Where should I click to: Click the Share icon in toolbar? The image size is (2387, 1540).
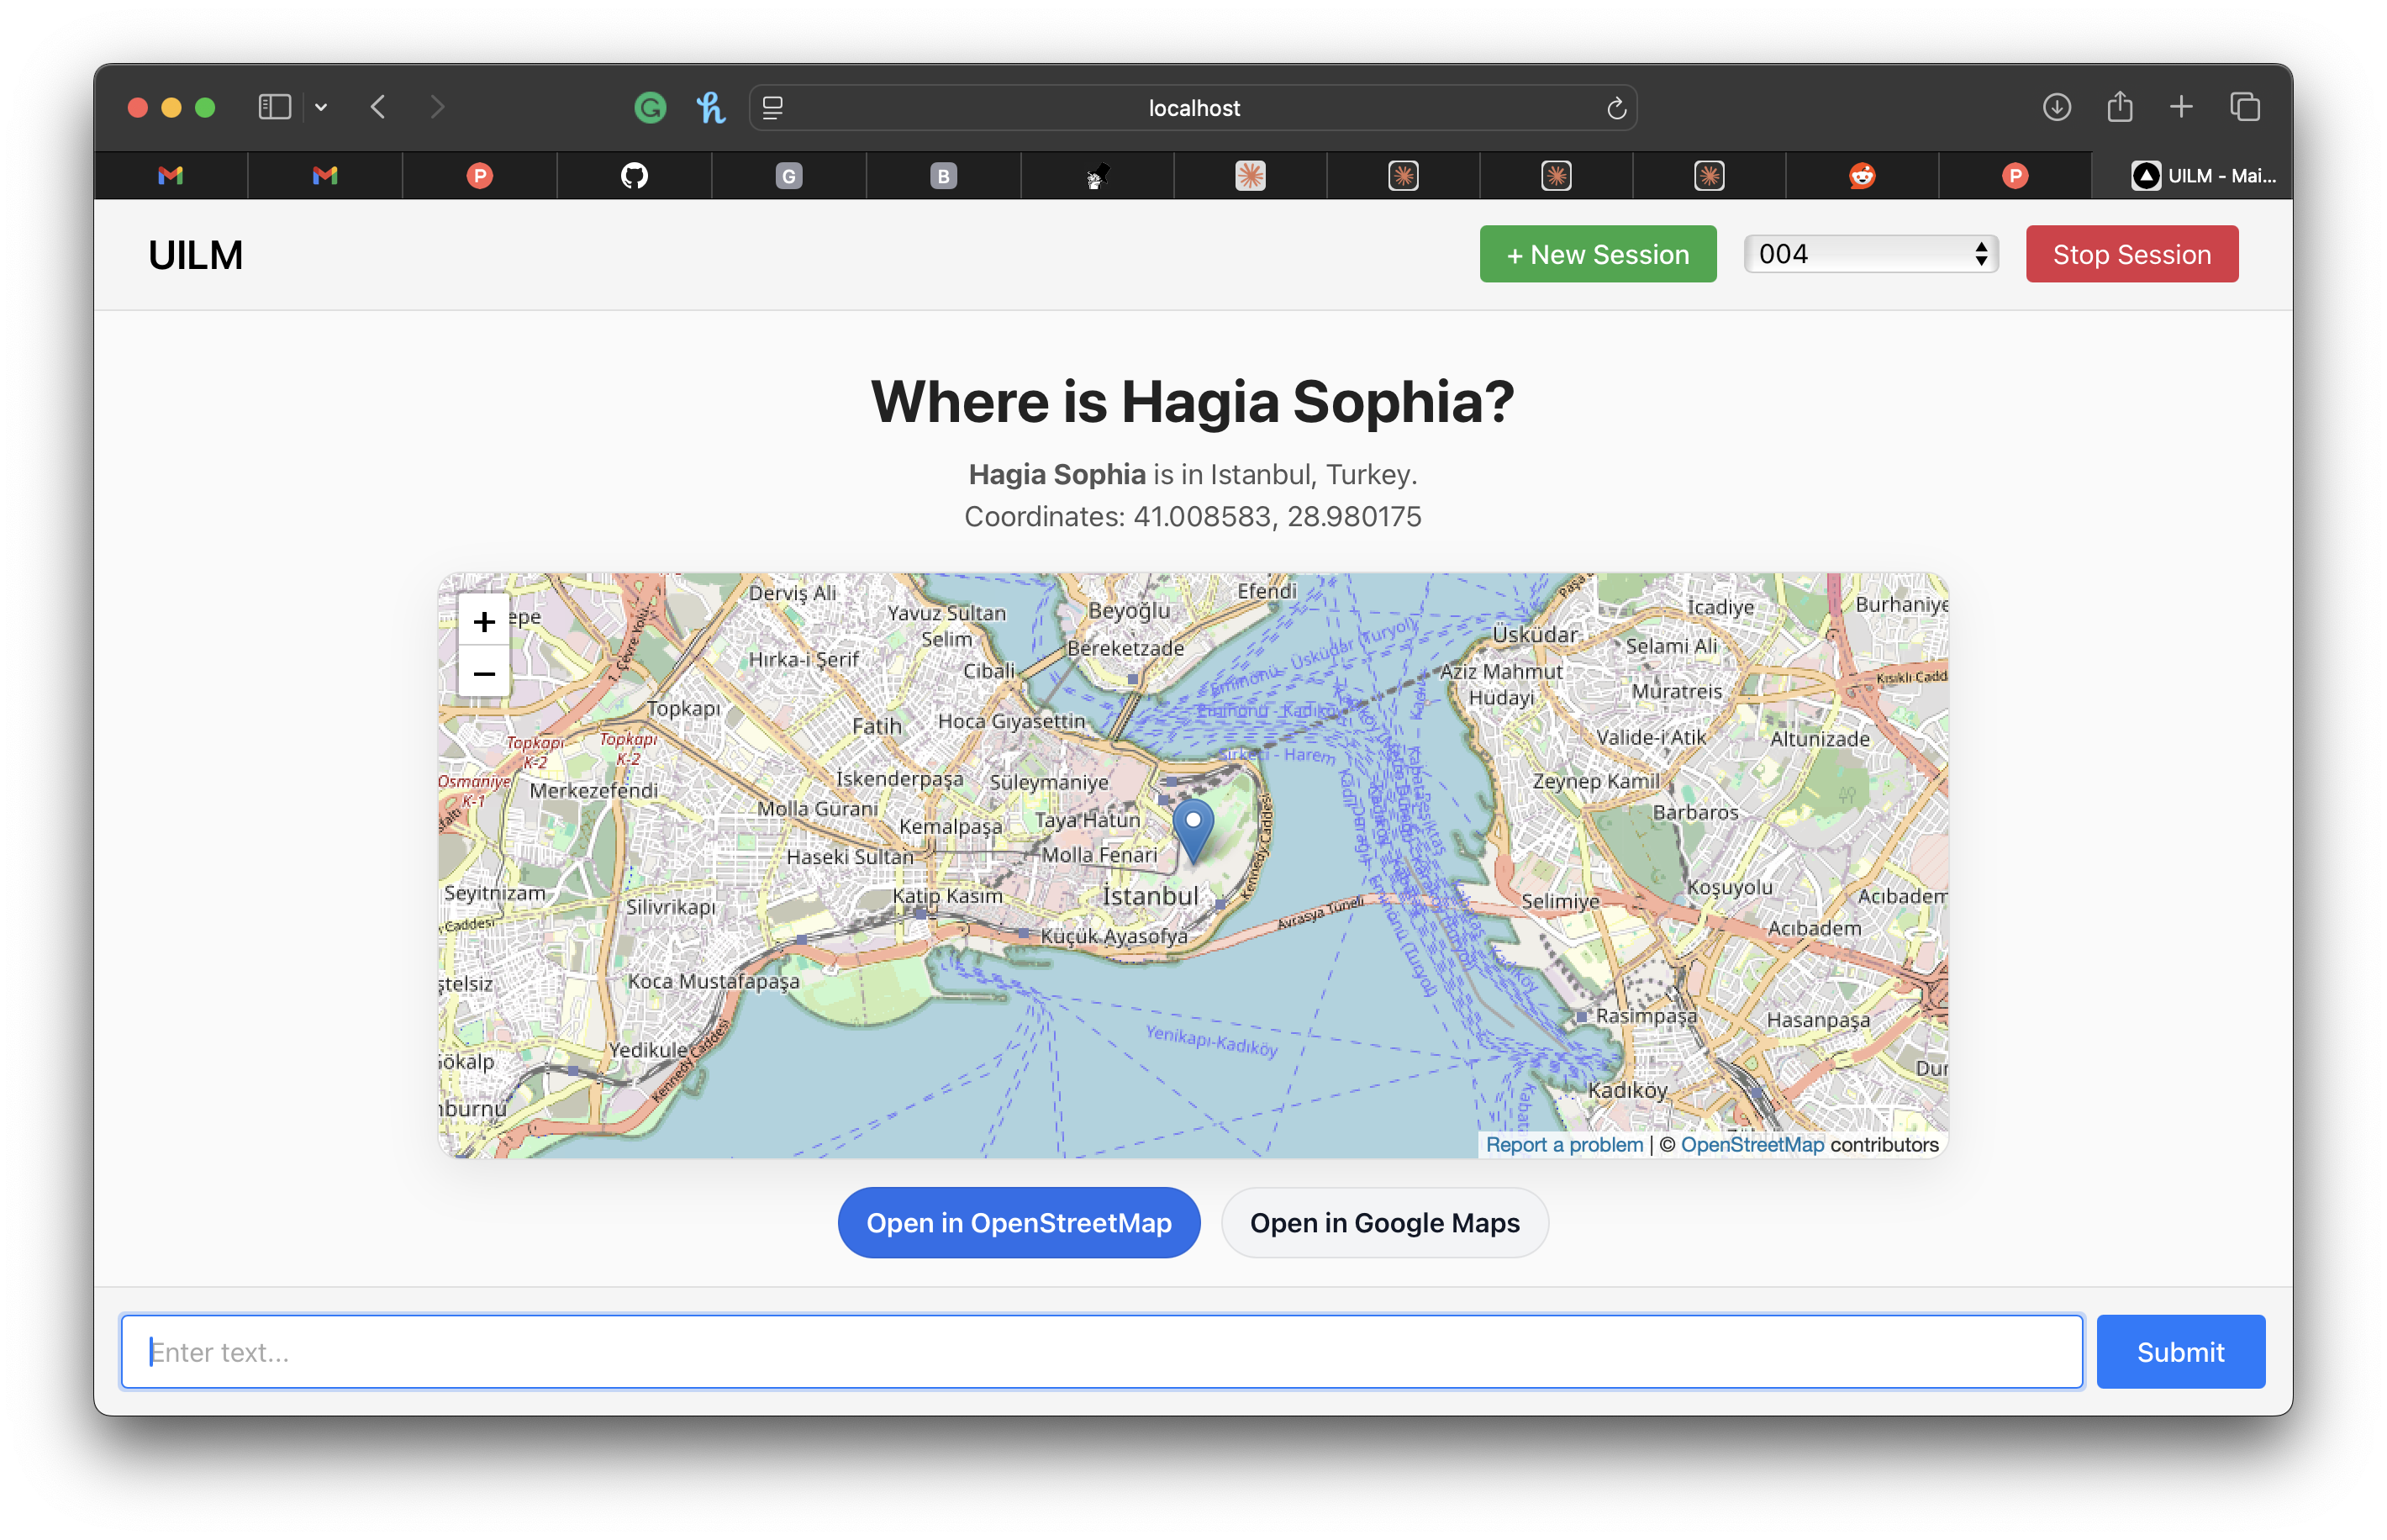[2119, 107]
